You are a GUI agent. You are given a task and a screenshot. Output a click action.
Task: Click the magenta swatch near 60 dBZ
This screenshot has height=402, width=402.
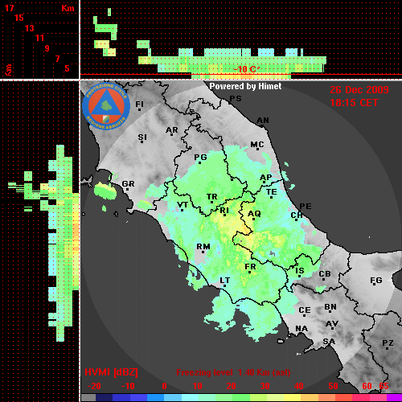361,397
